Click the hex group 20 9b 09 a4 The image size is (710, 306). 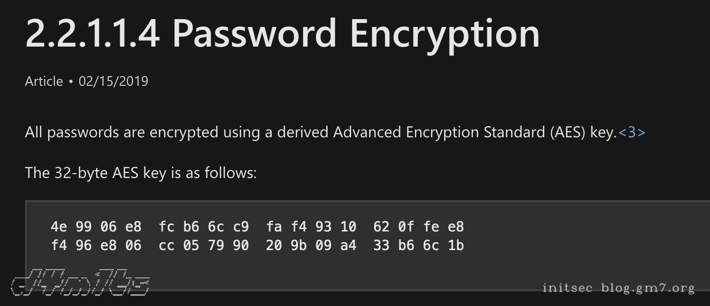(x=311, y=245)
